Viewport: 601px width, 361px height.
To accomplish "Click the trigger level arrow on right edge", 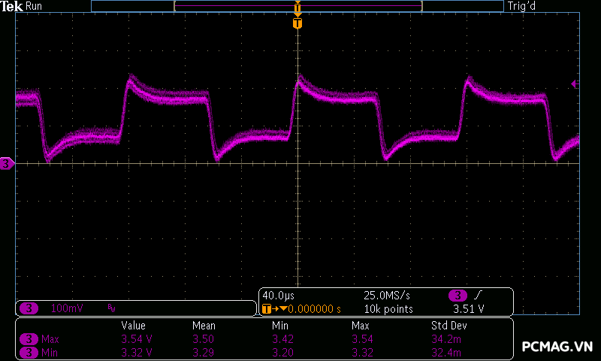I will pyautogui.click(x=575, y=84).
